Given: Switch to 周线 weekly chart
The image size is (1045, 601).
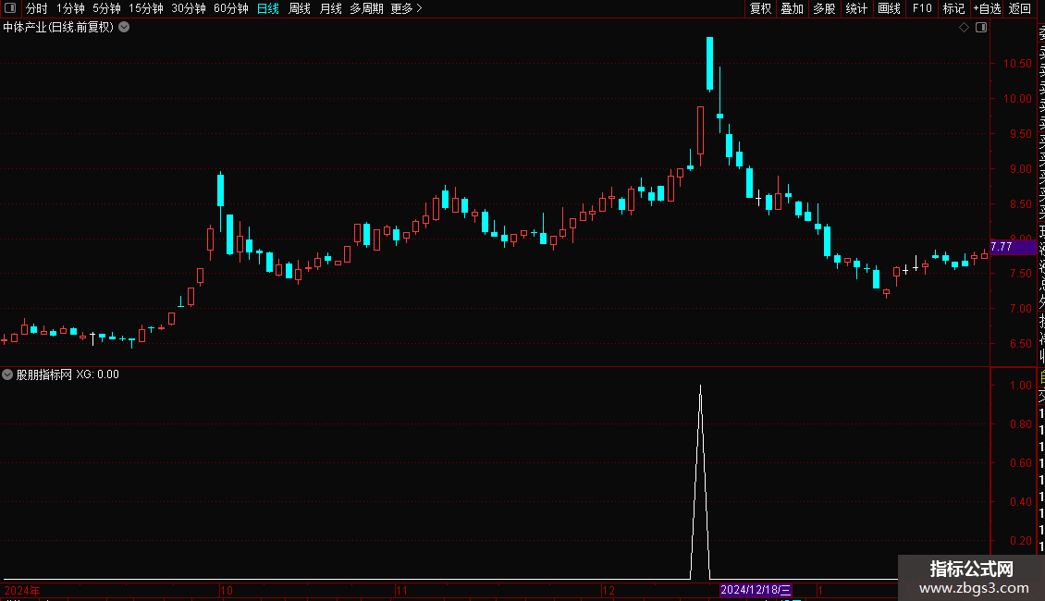Looking at the screenshot, I should tap(300, 8).
